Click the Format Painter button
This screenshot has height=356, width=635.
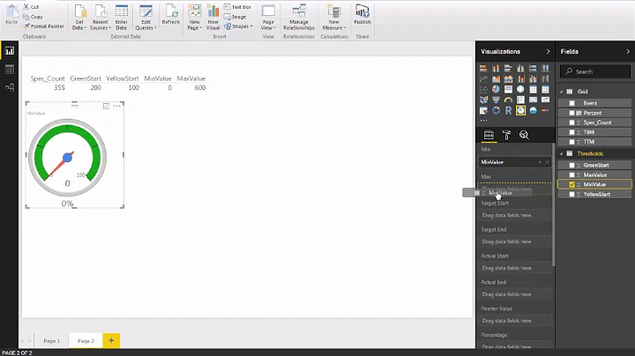(x=44, y=26)
